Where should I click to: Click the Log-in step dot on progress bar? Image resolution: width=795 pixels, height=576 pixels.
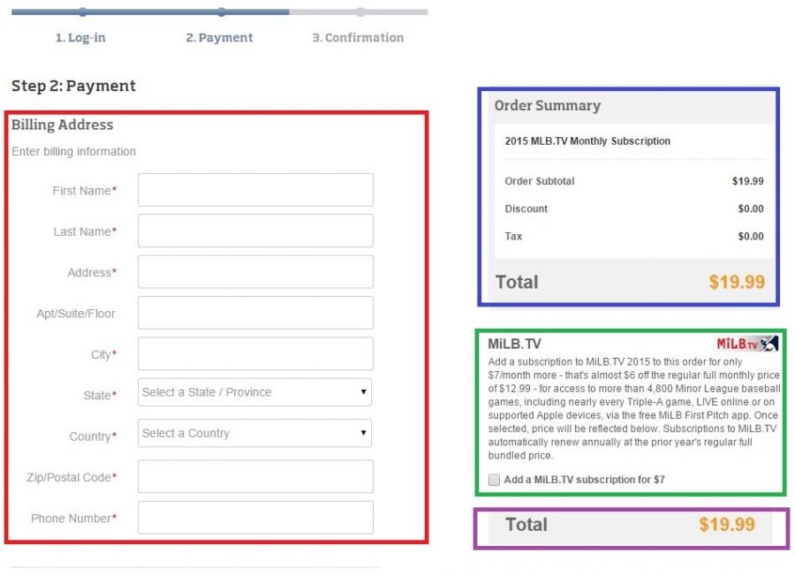(x=83, y=12)
